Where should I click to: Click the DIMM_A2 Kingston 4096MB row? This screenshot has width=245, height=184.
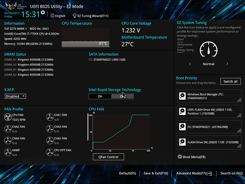click(x=29, y=65)
